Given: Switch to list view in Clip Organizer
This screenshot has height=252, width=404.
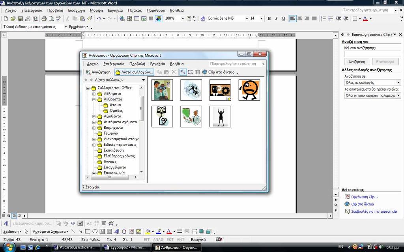Looking at the screenshot, I should pos(191,72).
